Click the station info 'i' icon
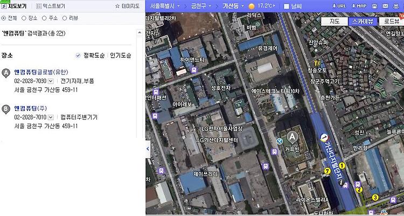The image size is (404, 216). coord(340,183)
